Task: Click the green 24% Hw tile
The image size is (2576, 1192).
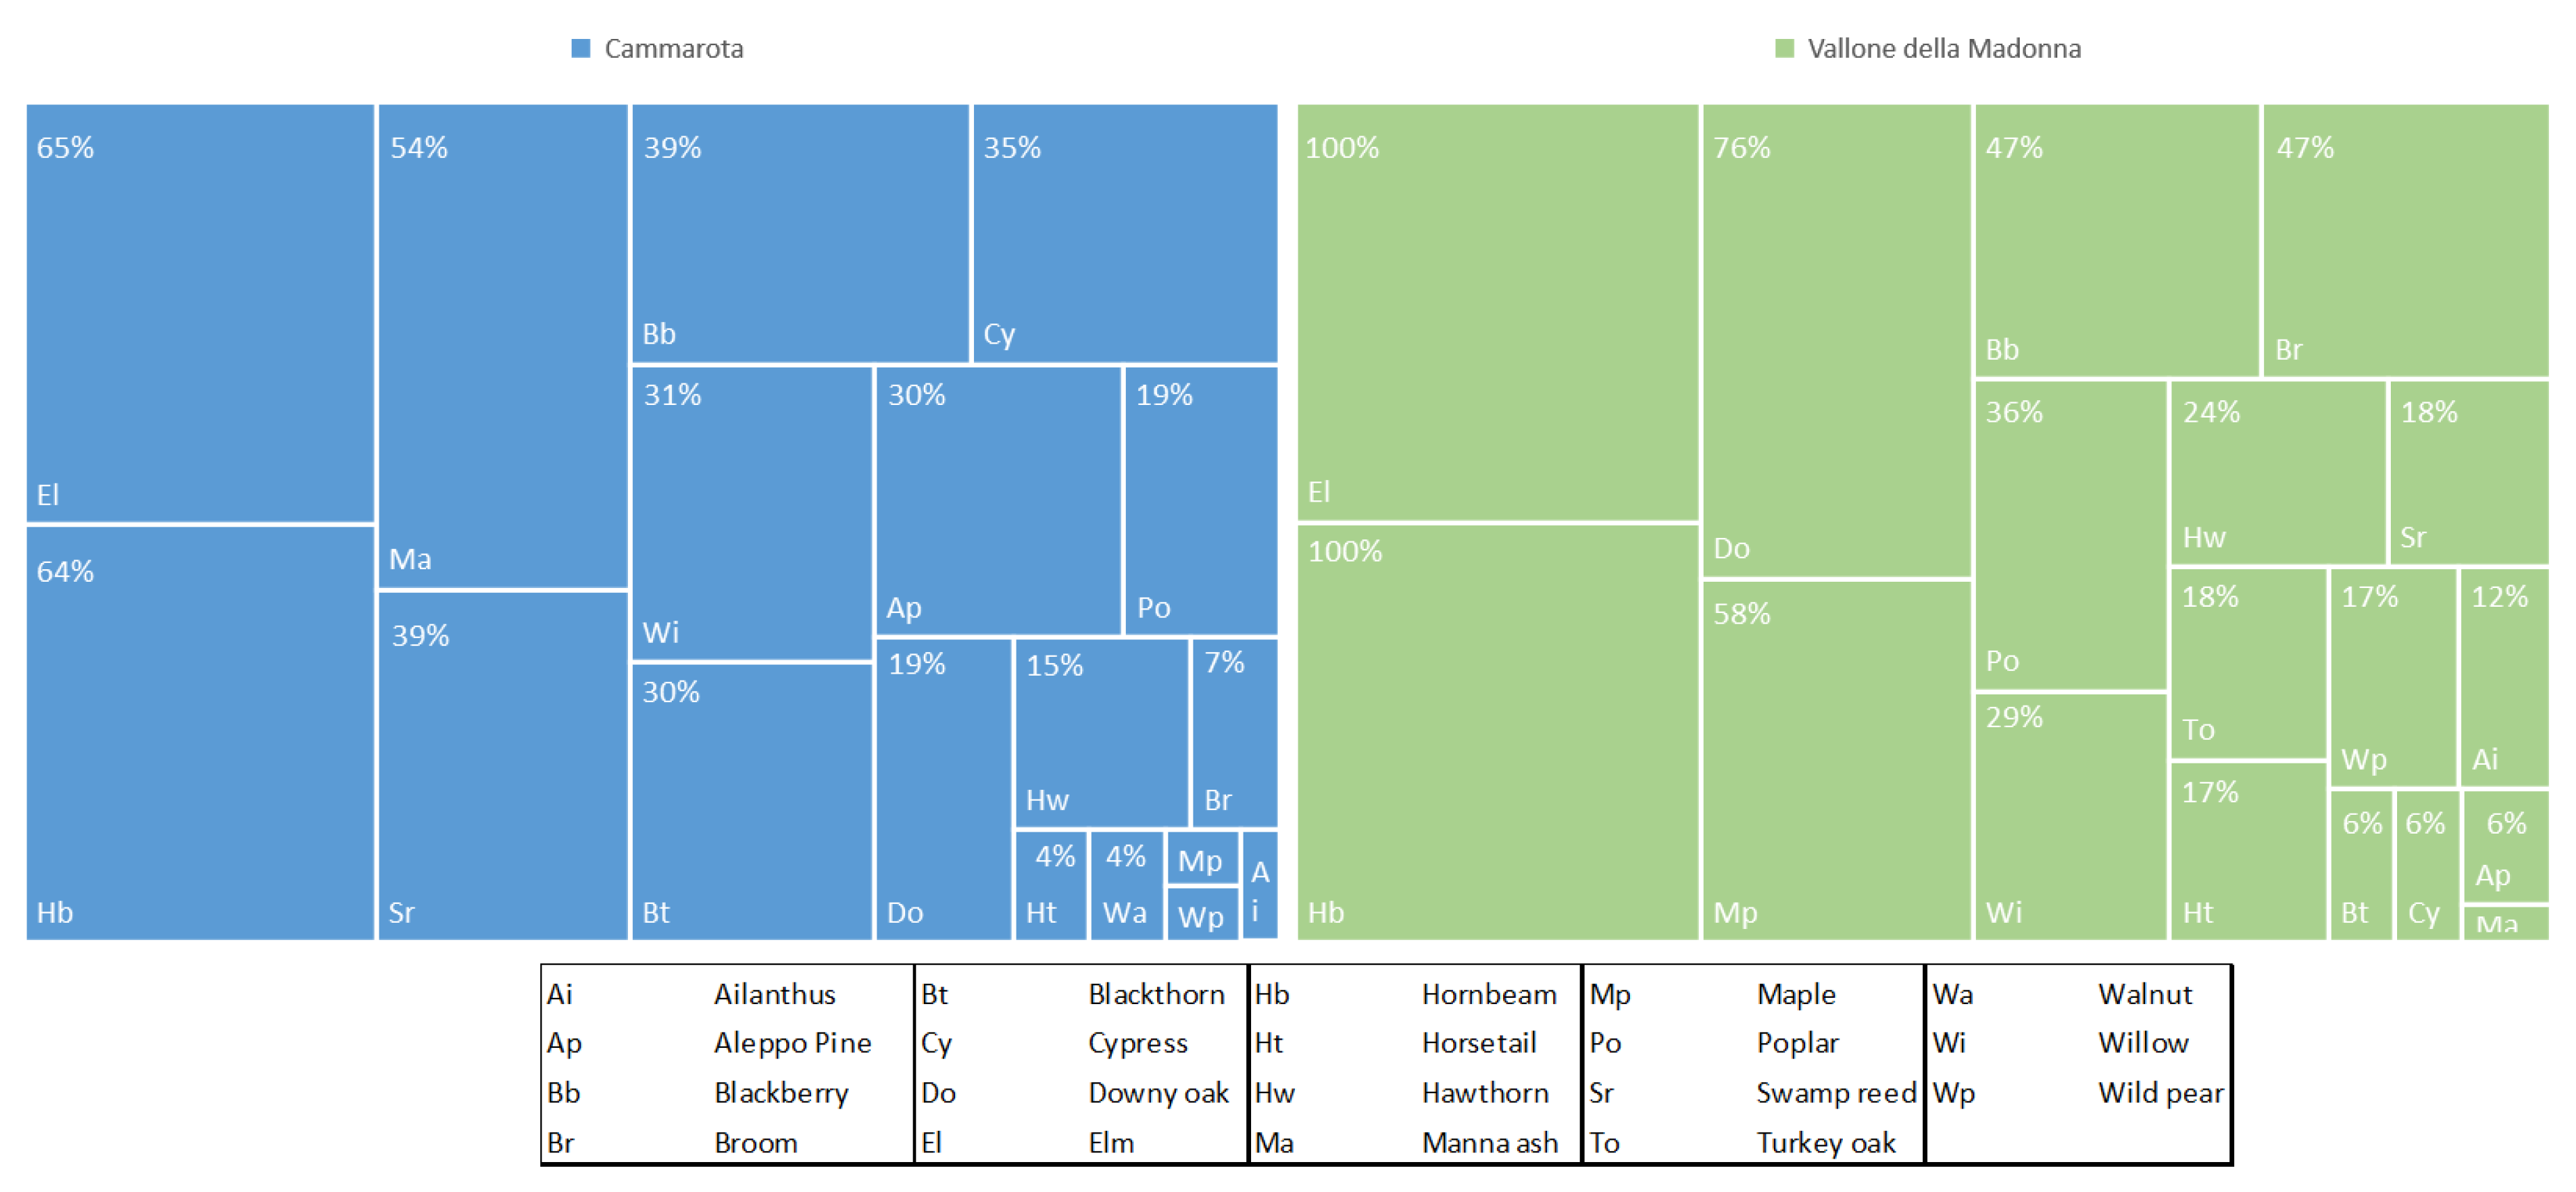Action: point(2277,472)
